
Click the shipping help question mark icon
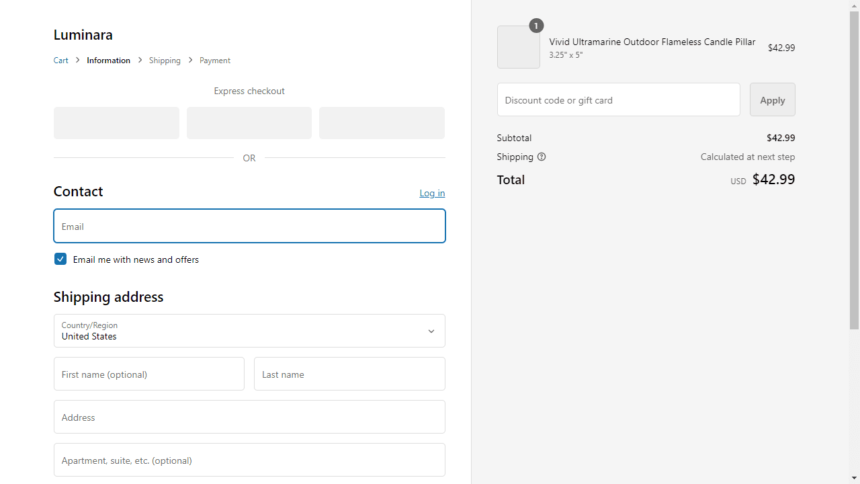tap(542, 157)
